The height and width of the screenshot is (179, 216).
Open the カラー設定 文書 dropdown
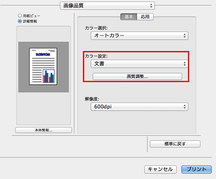pyautogui.click(x=140, y=64)
